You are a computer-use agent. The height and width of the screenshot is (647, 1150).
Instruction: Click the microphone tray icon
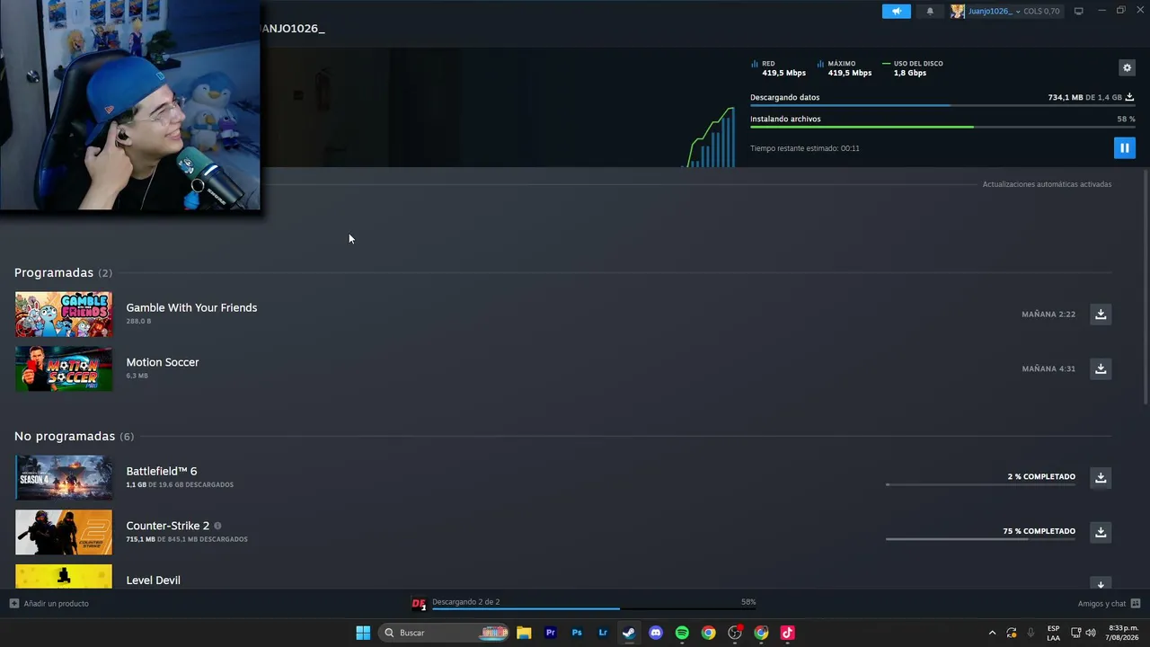1031,633
